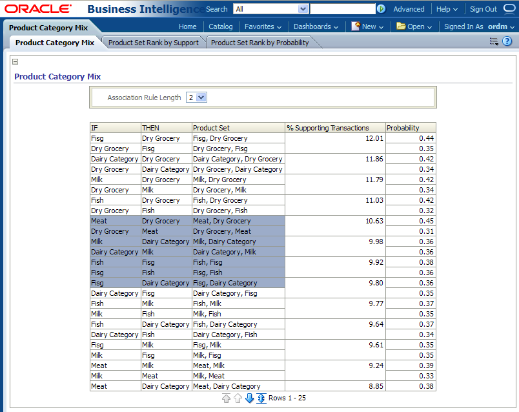Switch to Product Set Rank by Probability tab
The image size is (519, 412).
259,43
